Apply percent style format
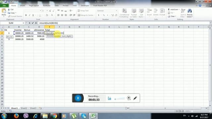212x119 pixels. 104,15
